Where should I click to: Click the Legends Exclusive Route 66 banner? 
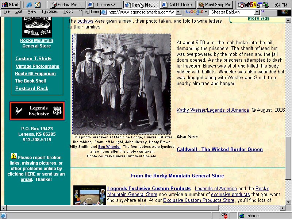pyautogui.click(x=37, y=111)
